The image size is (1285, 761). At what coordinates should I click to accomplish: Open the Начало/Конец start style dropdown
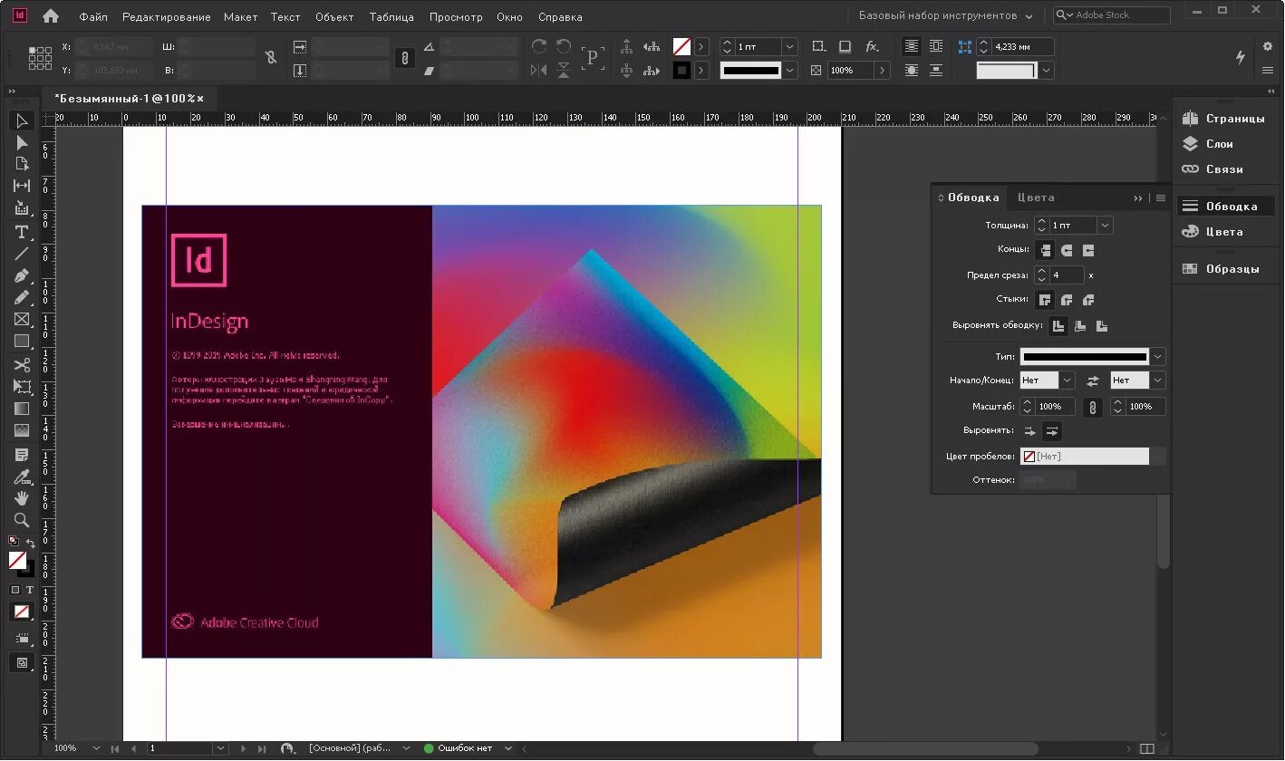pyautogui.click(x=1065, y=380)
